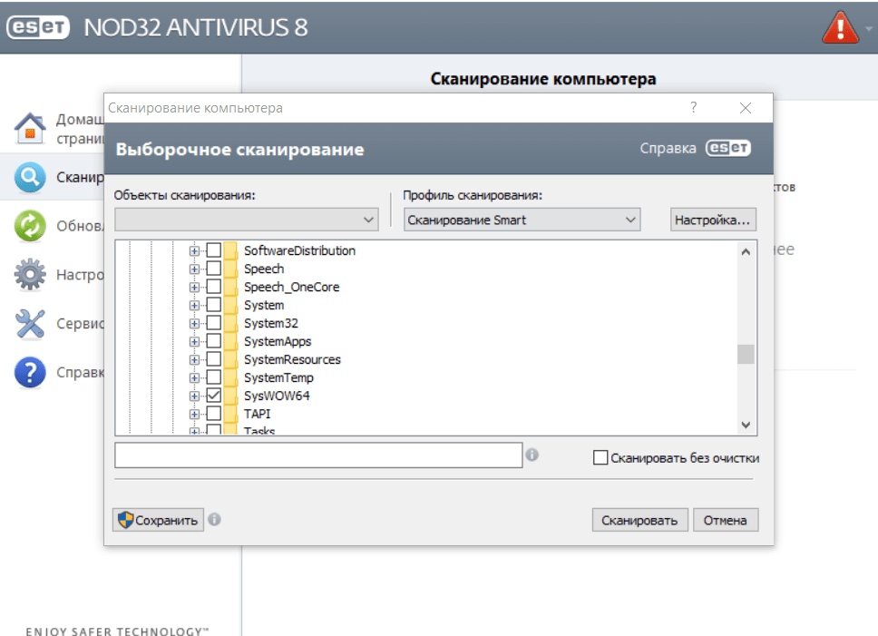878x636 pixels.
Task: Click the Сохранить button
Action: [x=158, y=520]
